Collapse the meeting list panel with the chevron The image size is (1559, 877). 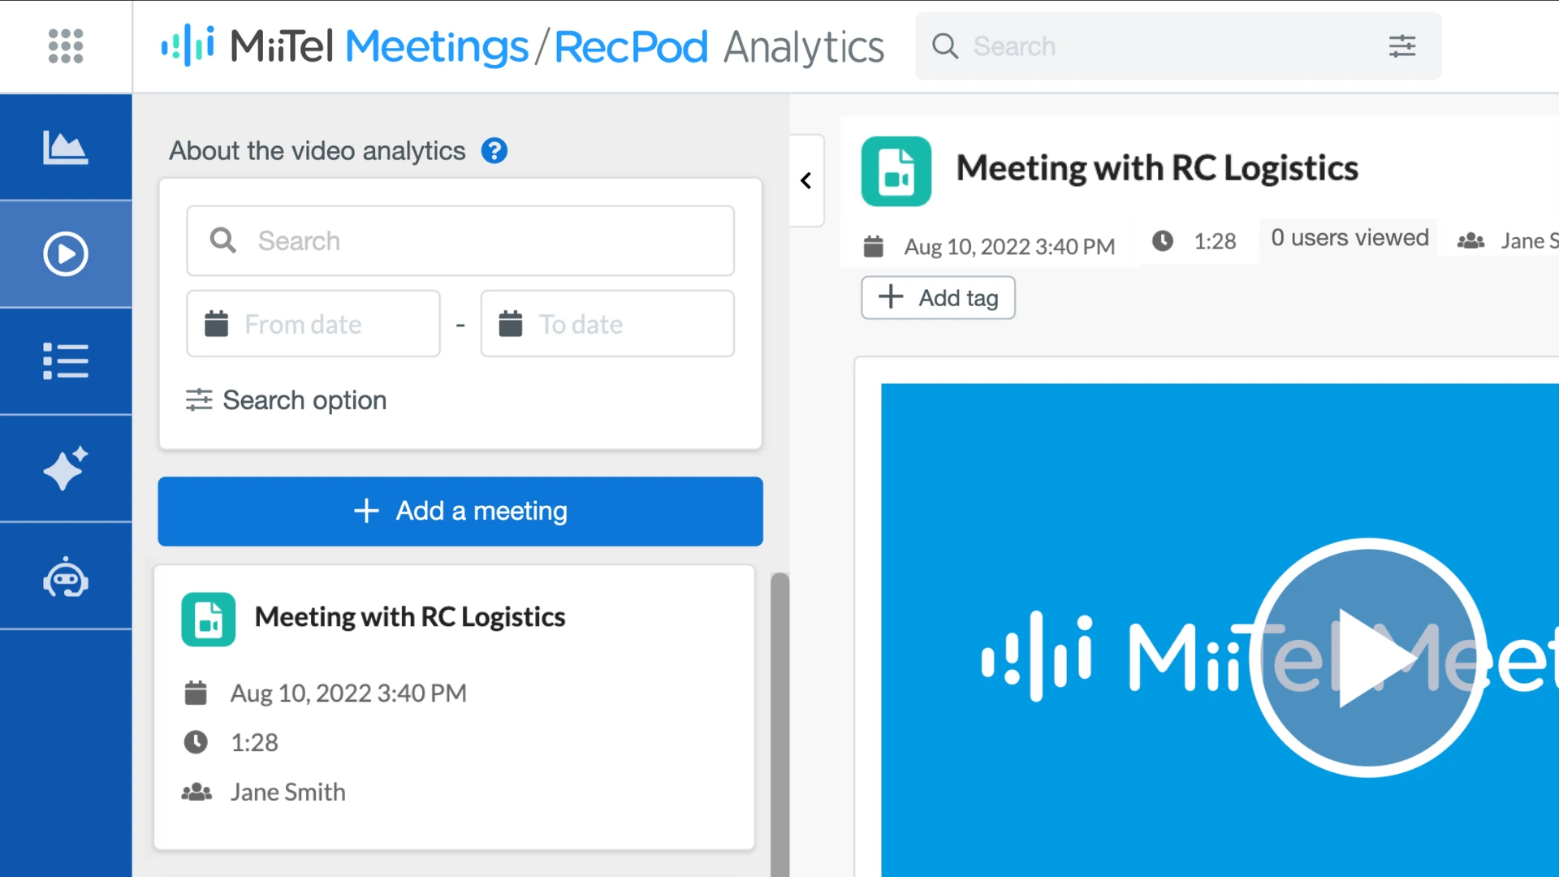coord(806,180)
